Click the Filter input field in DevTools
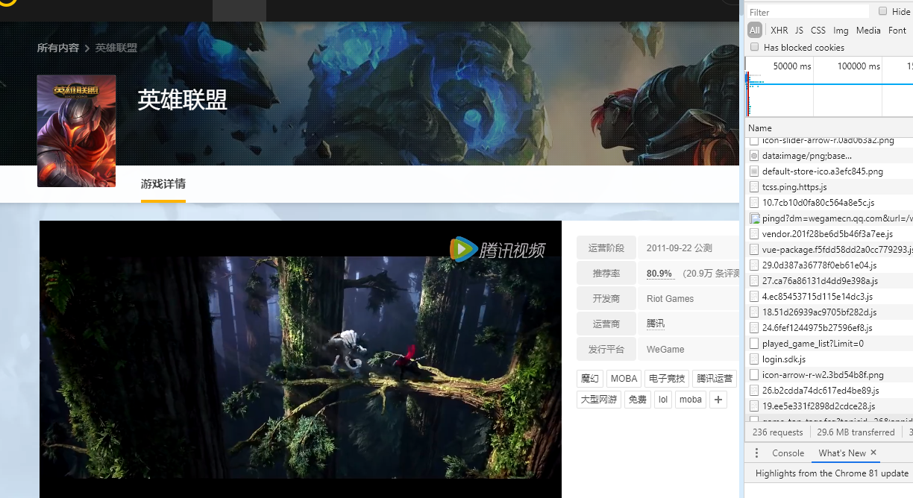Screen dimensions: 913x498 pyautogui.click(x=809, y=12)
